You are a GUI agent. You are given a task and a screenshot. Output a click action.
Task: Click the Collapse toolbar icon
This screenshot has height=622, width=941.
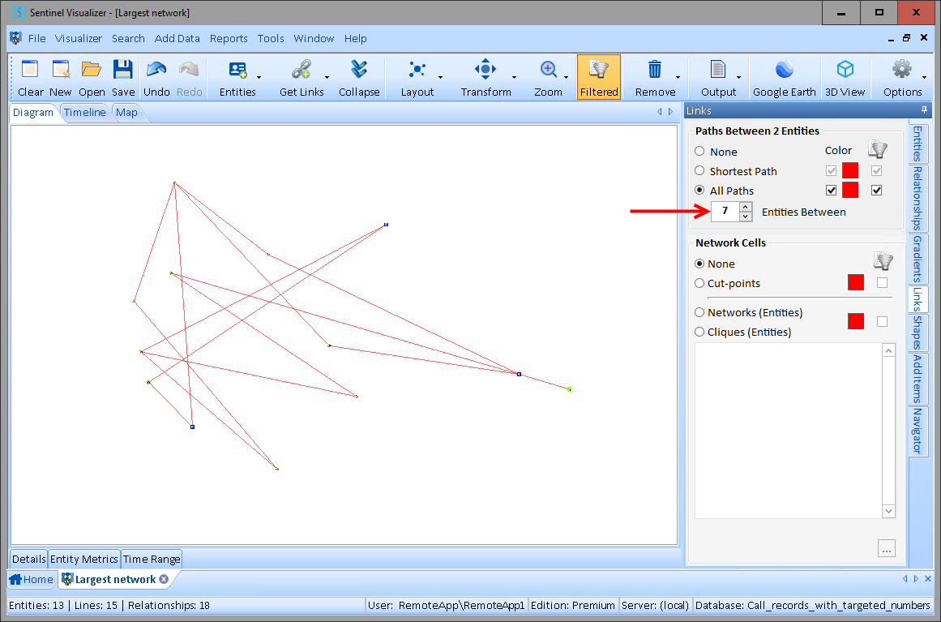[x=359, y=77]
